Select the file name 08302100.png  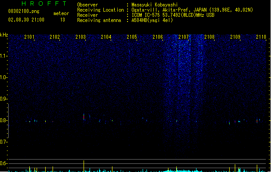click(x=24, y=11)
